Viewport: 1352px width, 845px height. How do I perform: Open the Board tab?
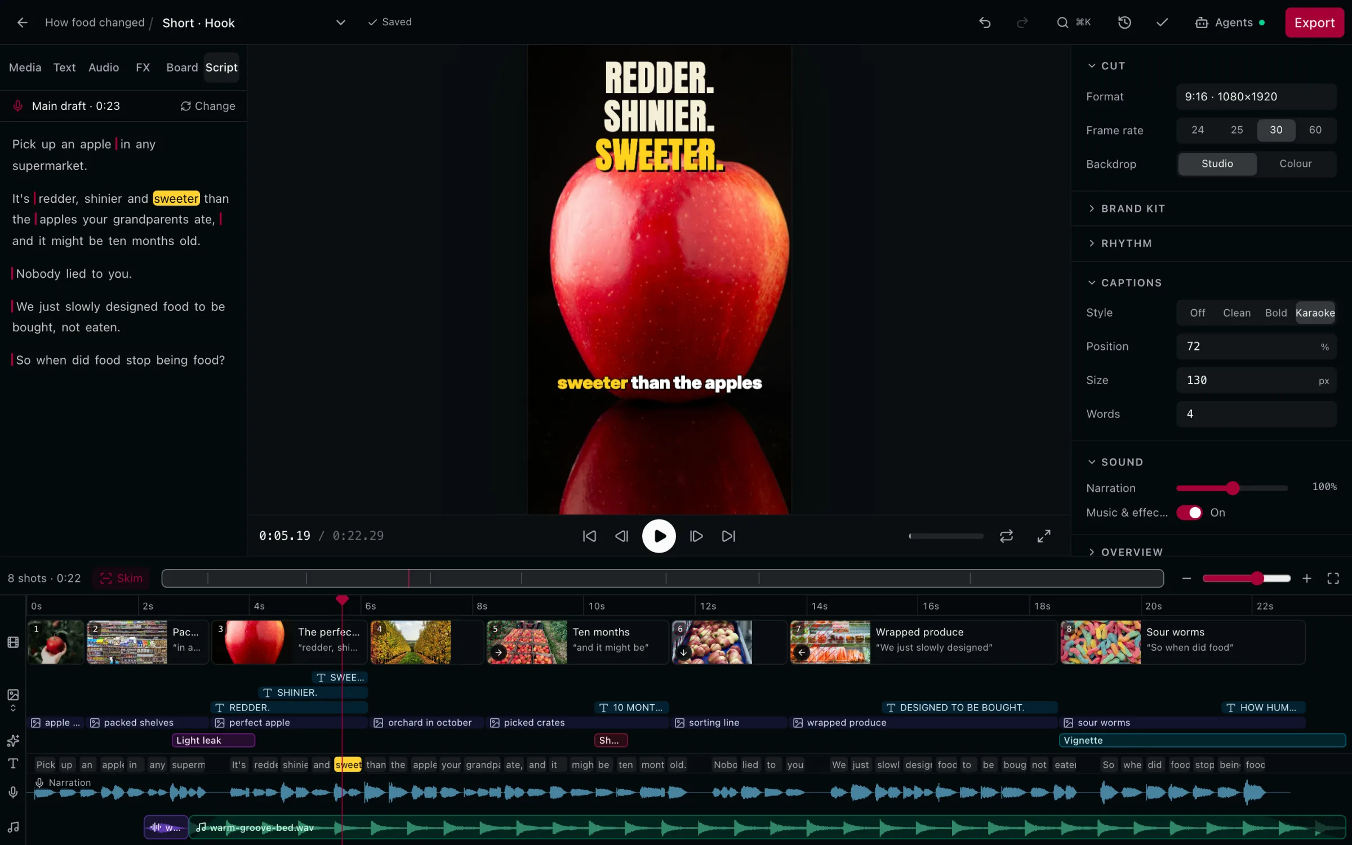pyautogui.click(x=182, y=68)
